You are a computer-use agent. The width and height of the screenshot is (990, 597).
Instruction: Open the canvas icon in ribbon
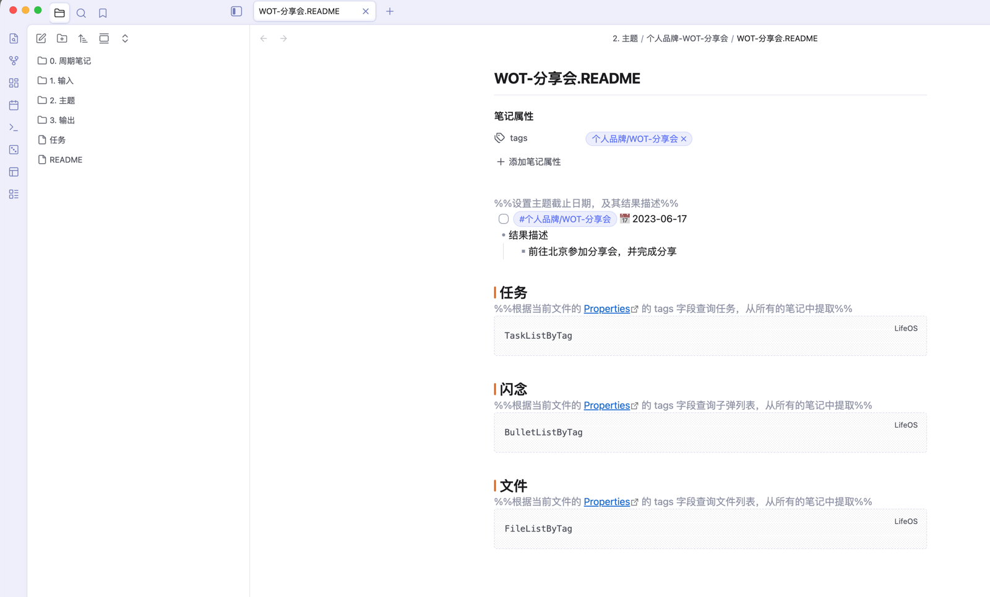(x=14, y=83)
